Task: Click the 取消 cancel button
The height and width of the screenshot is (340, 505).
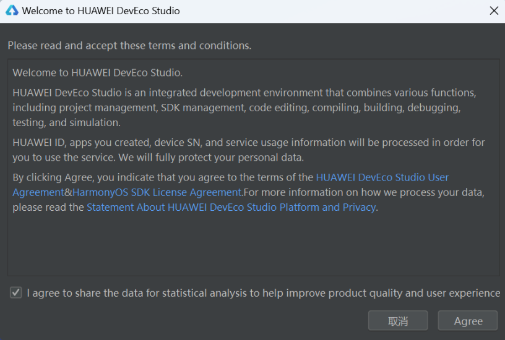Action: click(x=398, y=321)
